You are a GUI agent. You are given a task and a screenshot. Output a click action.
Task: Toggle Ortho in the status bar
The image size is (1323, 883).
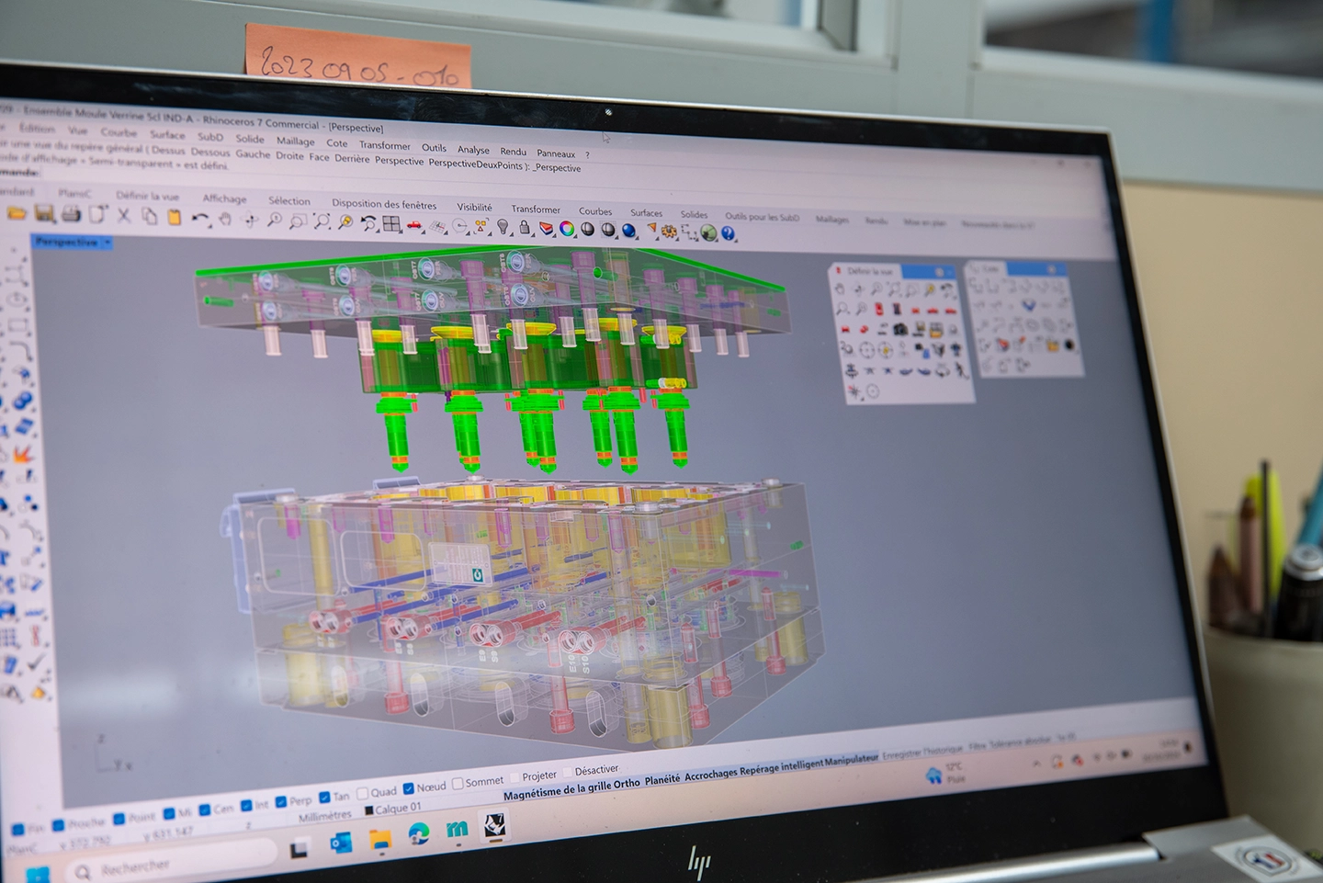coord(627,784)
